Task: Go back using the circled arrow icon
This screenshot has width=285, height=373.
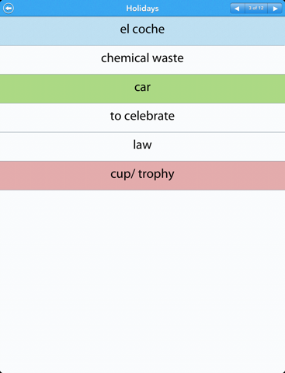Action: coord(9,8)
